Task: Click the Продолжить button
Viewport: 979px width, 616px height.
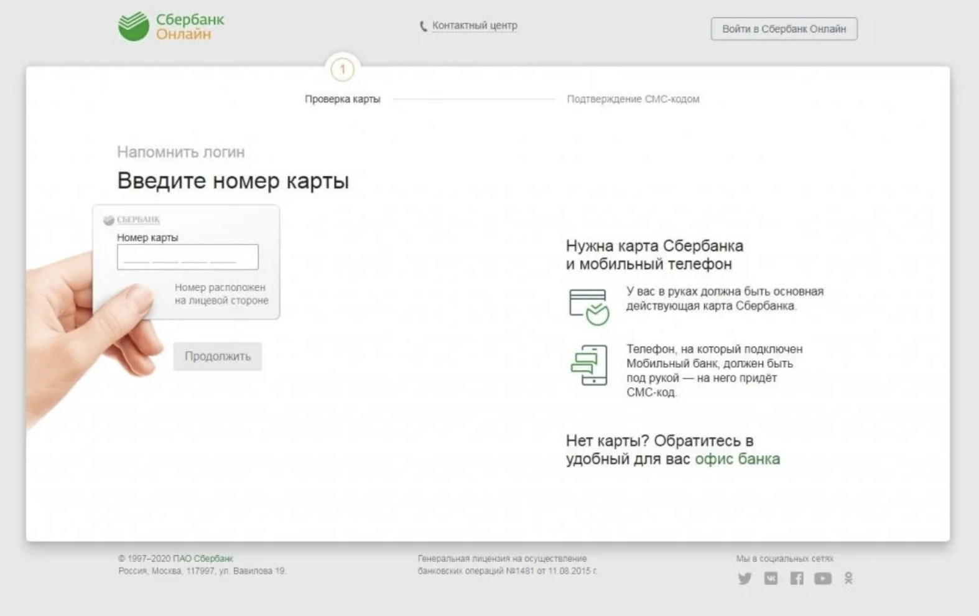Action: [218, 357]
